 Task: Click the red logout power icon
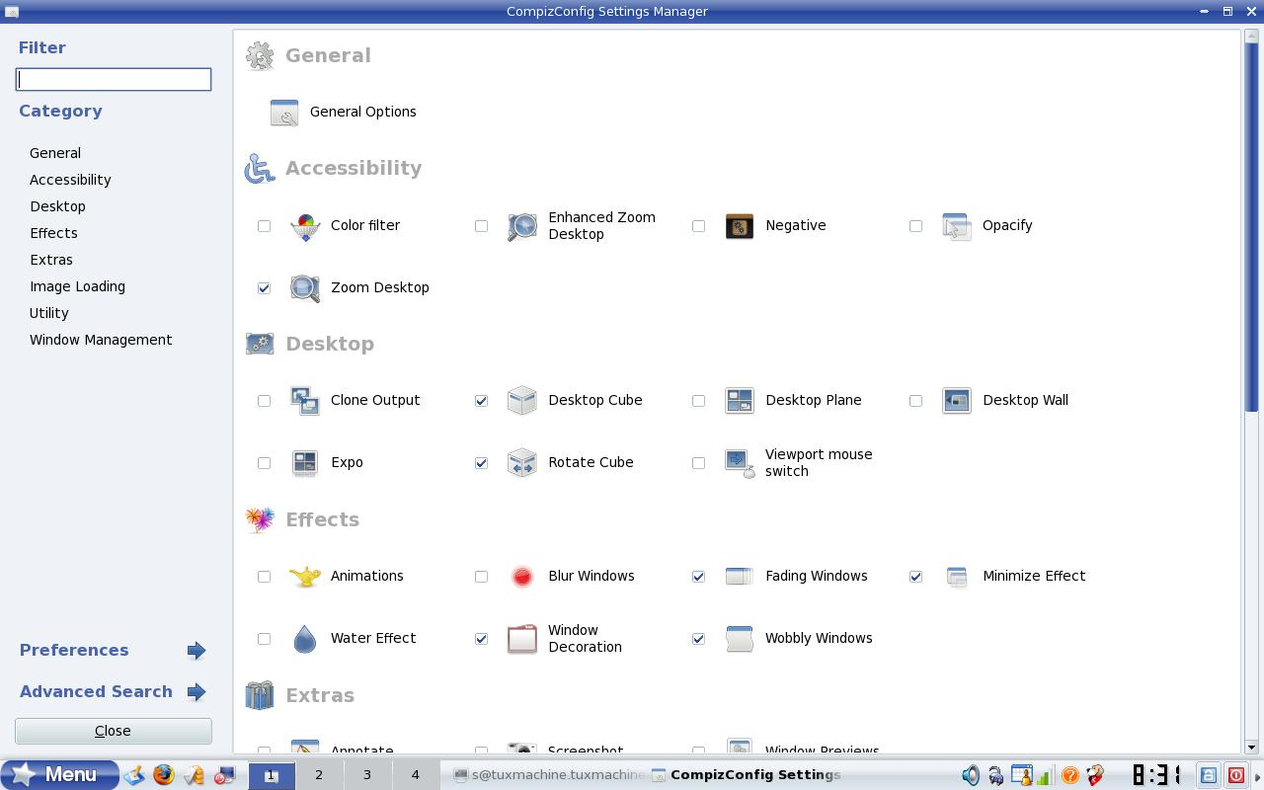point(1235,775)
